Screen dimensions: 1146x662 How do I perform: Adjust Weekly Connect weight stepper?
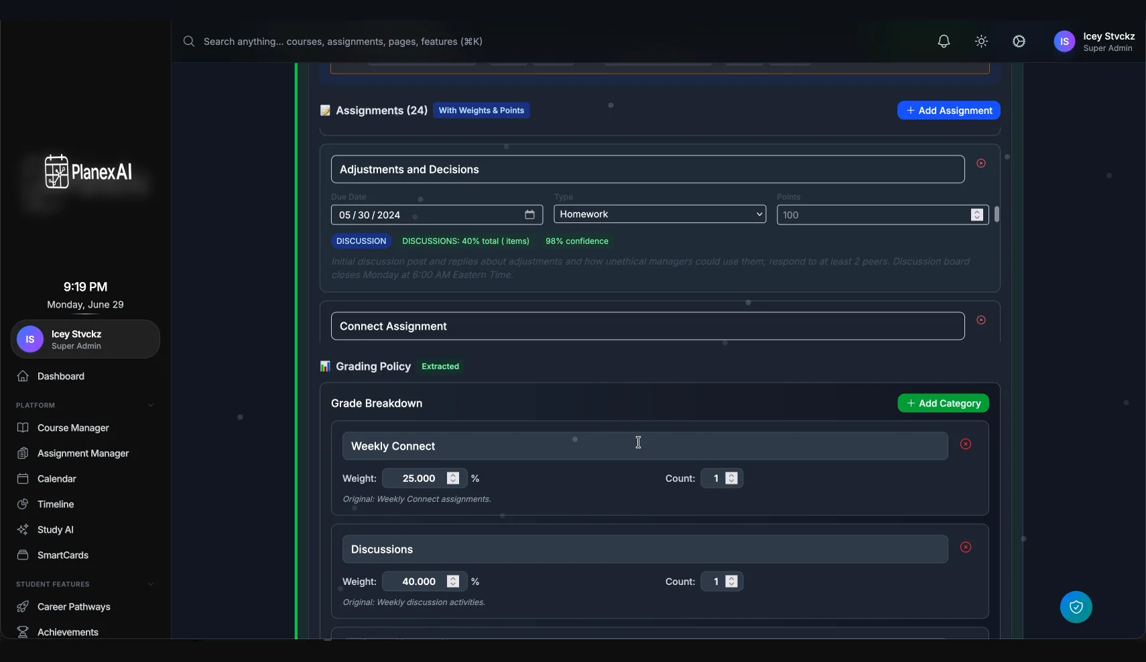453,478
